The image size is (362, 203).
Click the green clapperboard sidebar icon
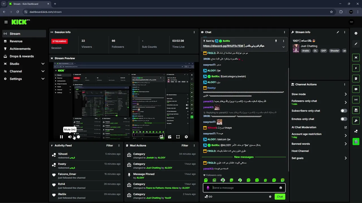click(356, 141)
